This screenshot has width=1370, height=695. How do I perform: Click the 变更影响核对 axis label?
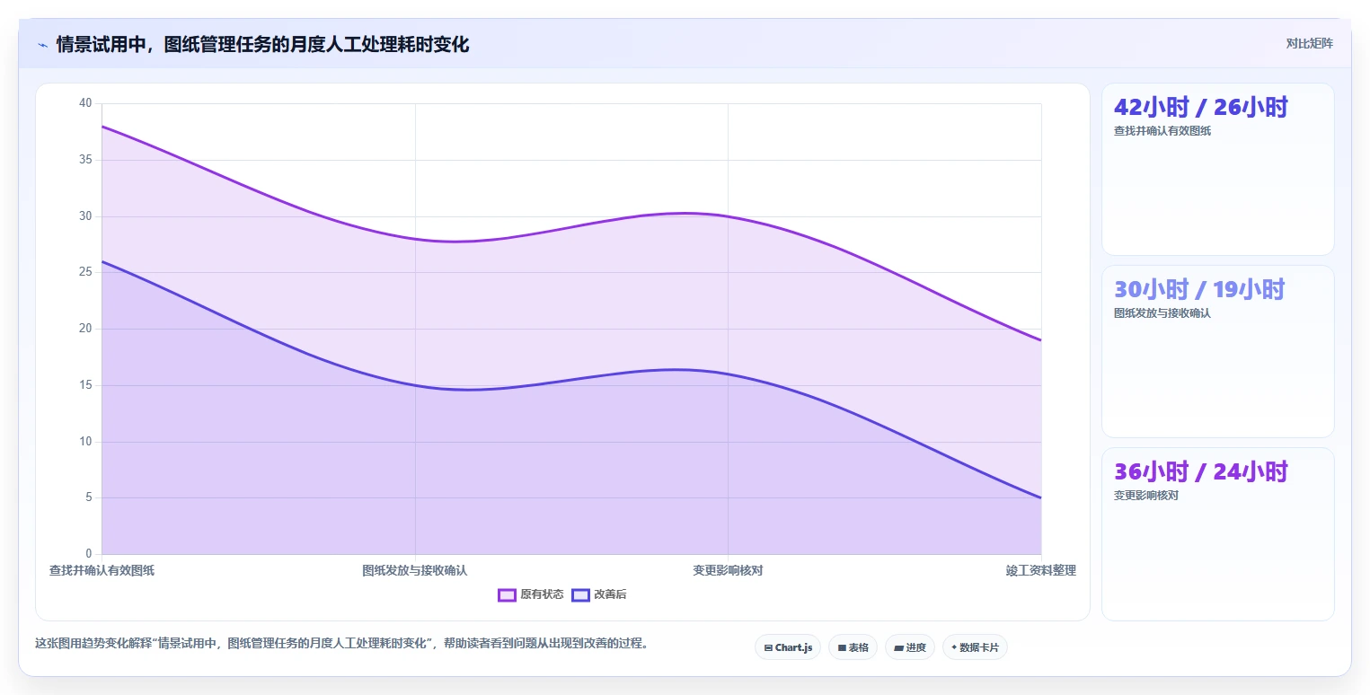[728, 570]
